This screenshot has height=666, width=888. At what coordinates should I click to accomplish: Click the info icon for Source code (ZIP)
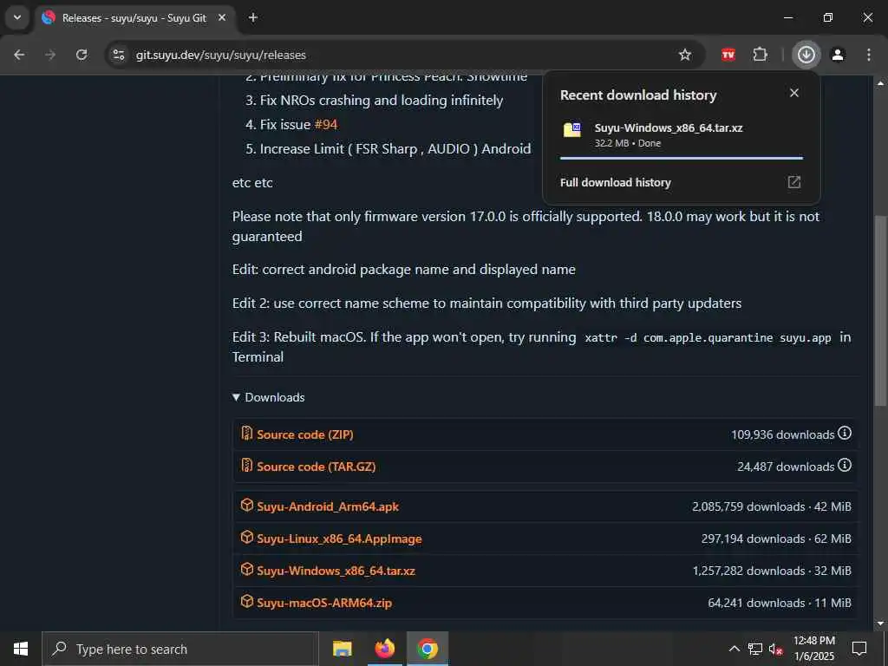(845, 434)
